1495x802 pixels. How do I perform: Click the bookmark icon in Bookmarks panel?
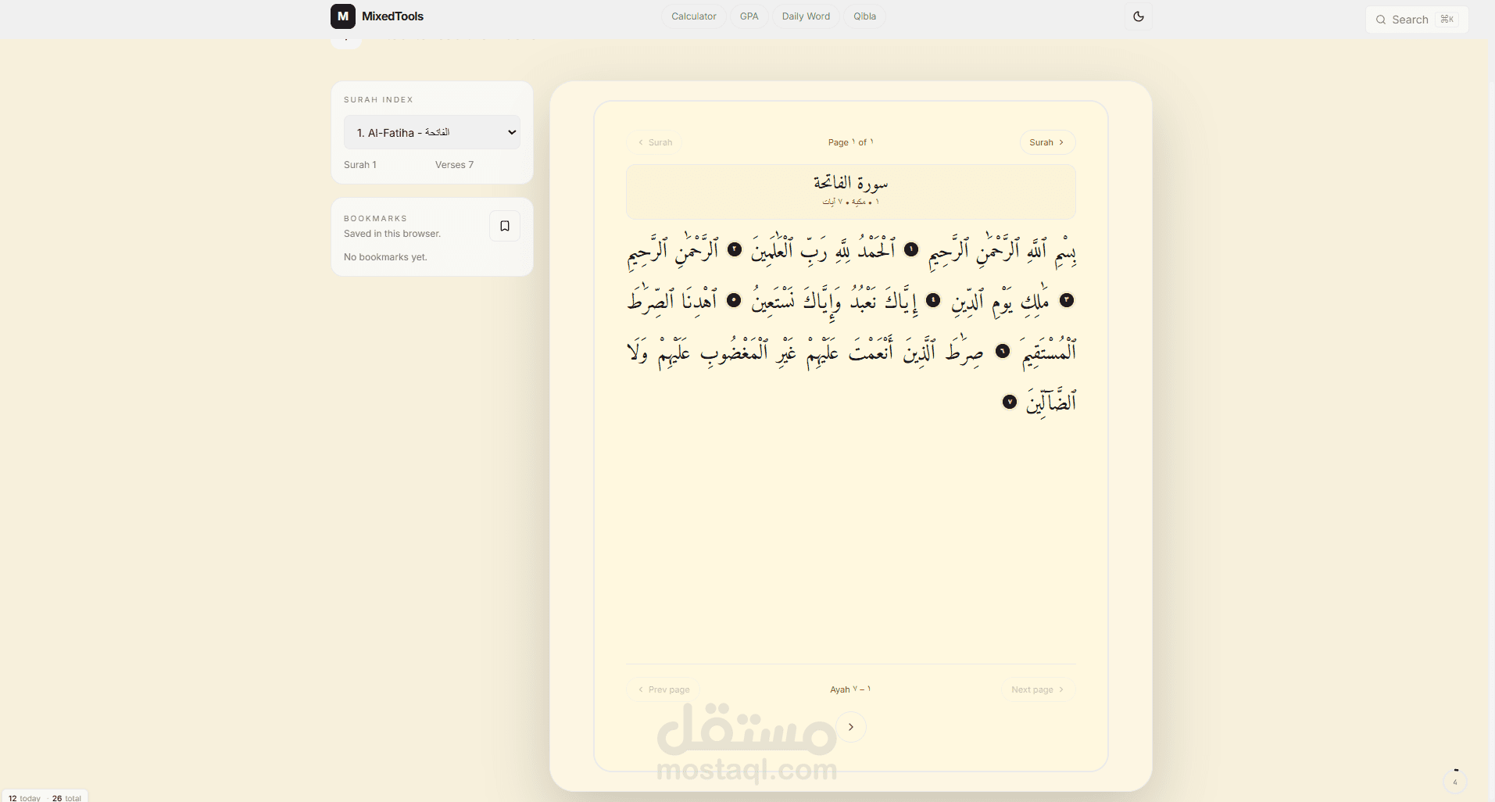(505, 226)
